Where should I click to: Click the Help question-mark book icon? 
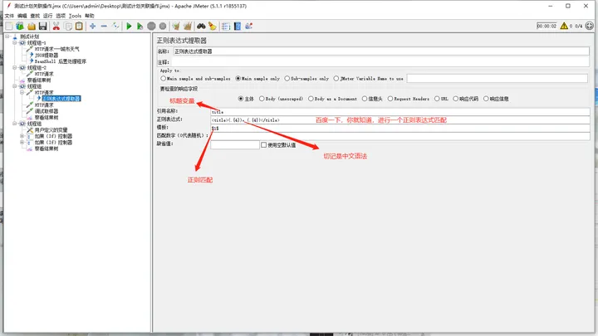point(238,26)
